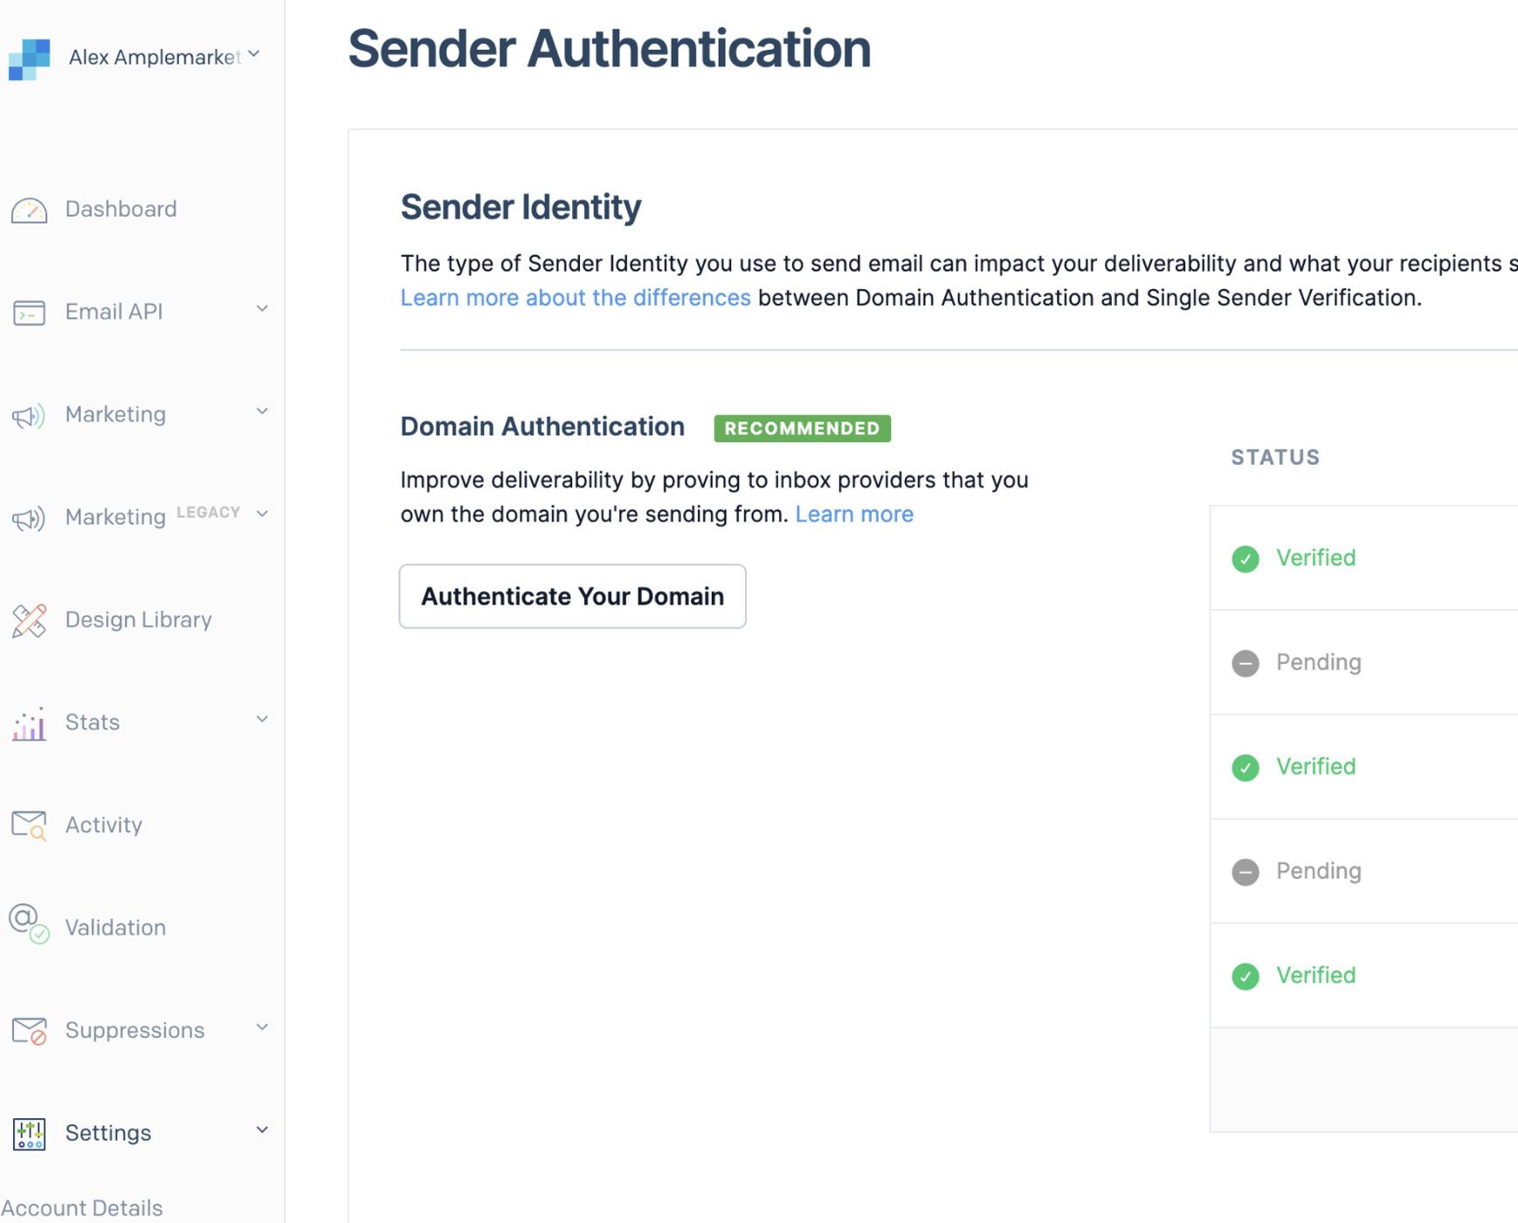Click the Email API terminal icon
Image resolution: width=1518 pixels, height=1223 pixels.
(x=29, y=312)
